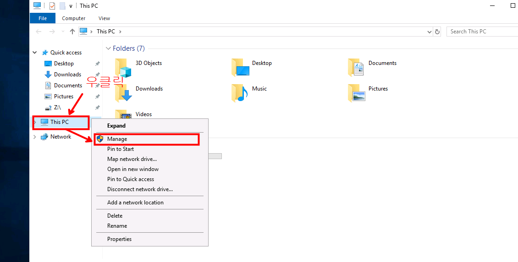Go forward with the right arrow button

pos(52,32)
